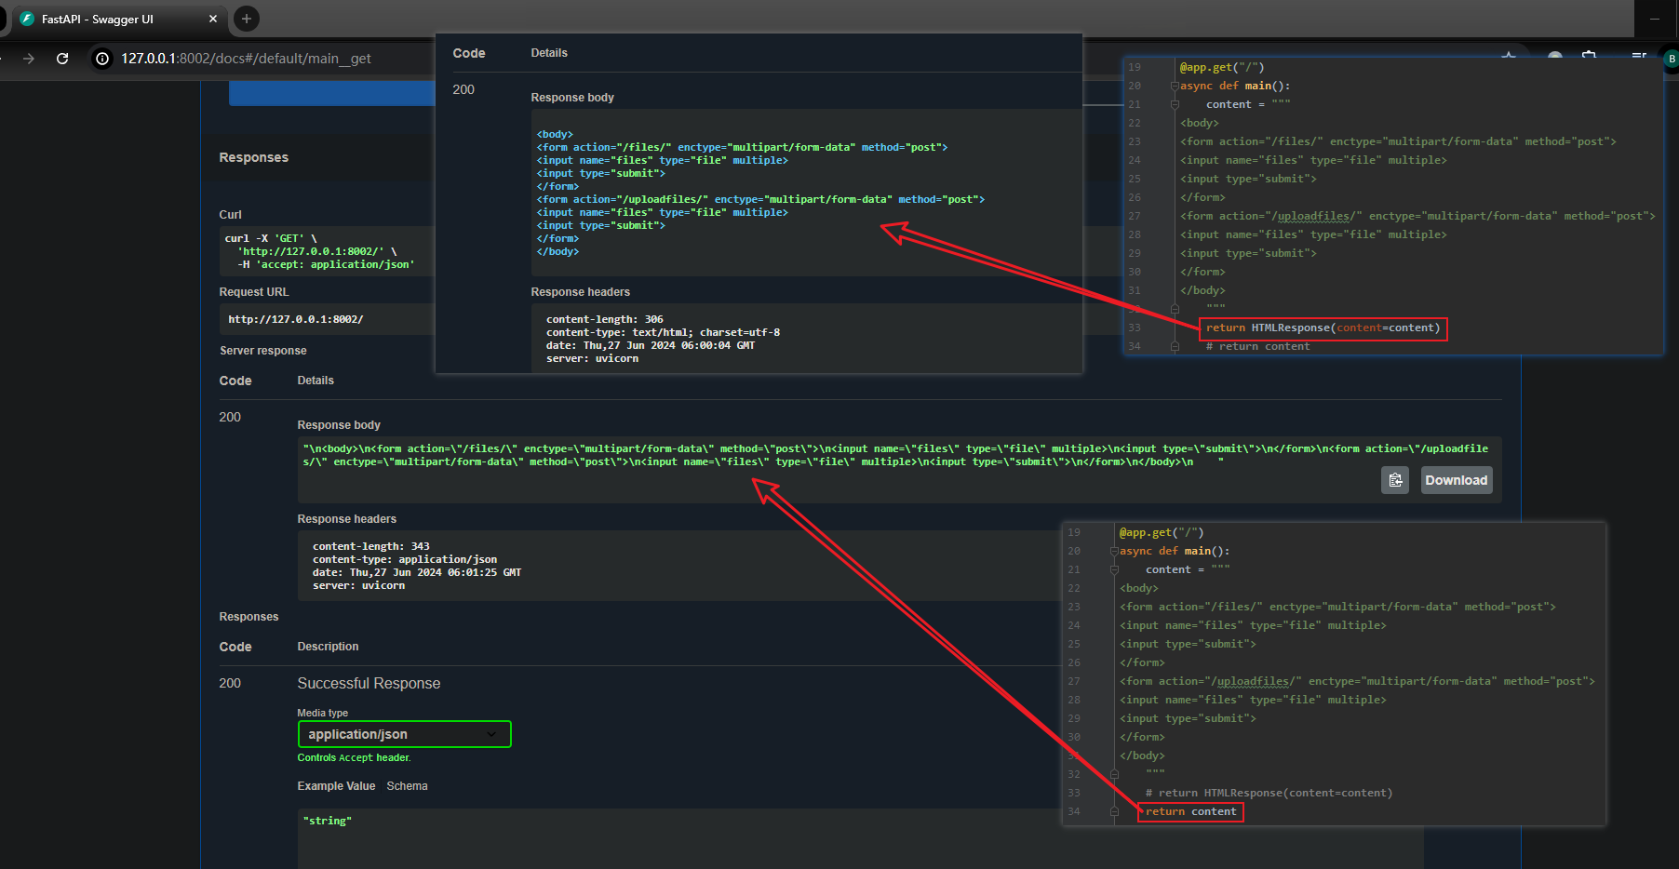Collapse fold marker at line 21 in bottom code snippet

pyautogui.click(x=1114, y=569)
